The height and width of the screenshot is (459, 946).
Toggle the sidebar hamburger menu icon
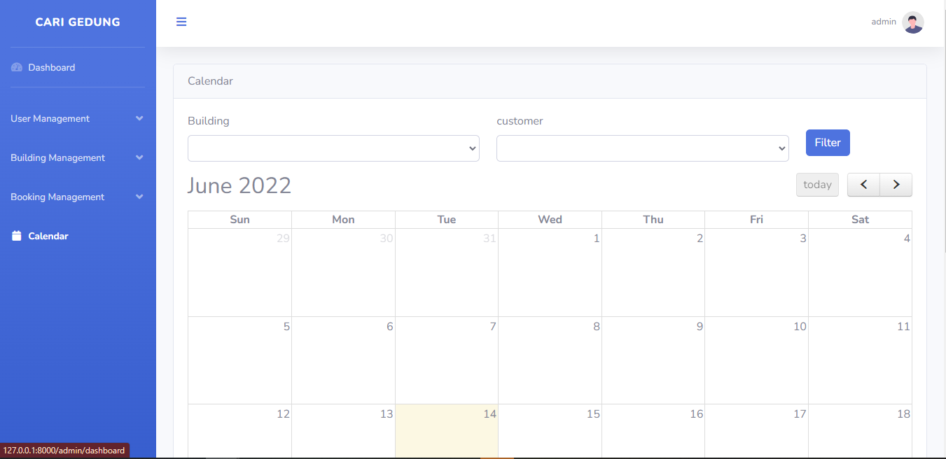click(181, 22)
